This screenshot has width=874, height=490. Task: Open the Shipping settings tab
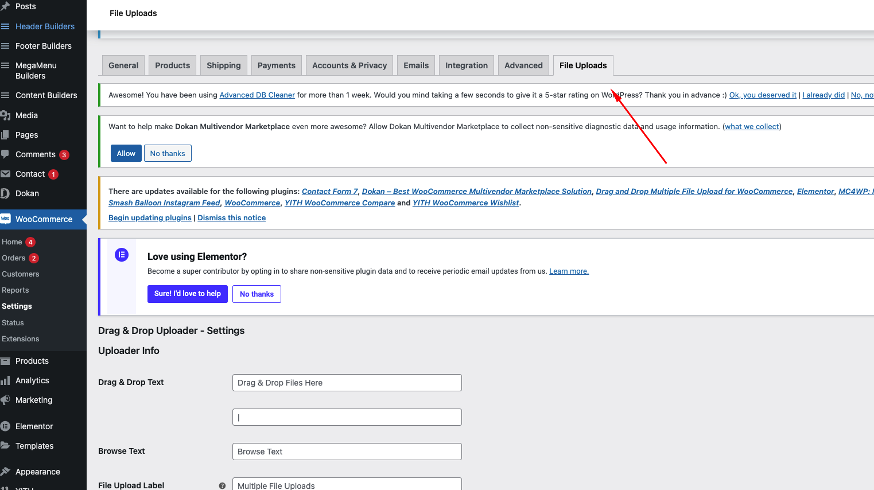click(x=224, y=65)
